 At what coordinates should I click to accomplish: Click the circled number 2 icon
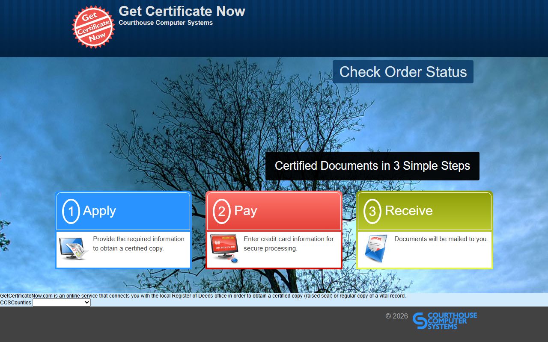222,211
